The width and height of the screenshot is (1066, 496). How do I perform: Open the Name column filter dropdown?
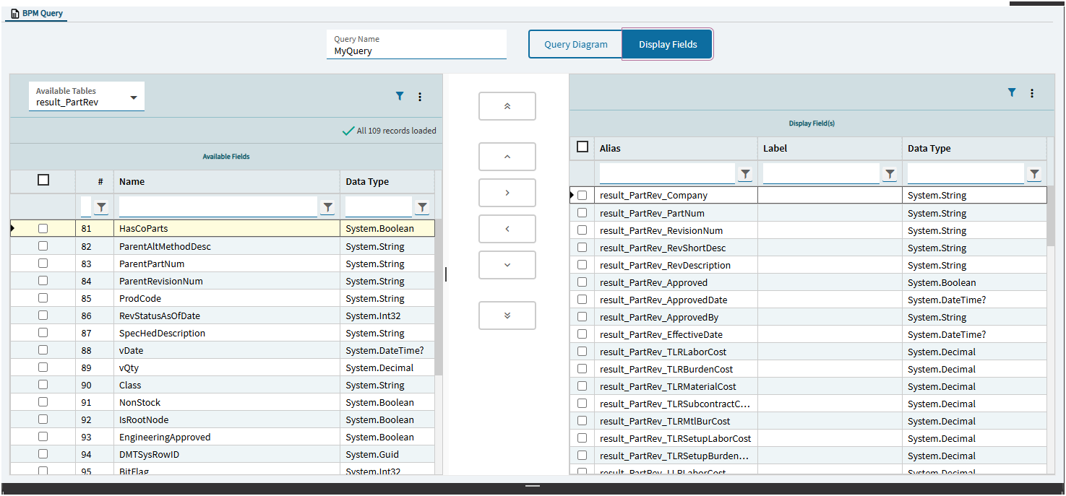click(x=328, y=207)
